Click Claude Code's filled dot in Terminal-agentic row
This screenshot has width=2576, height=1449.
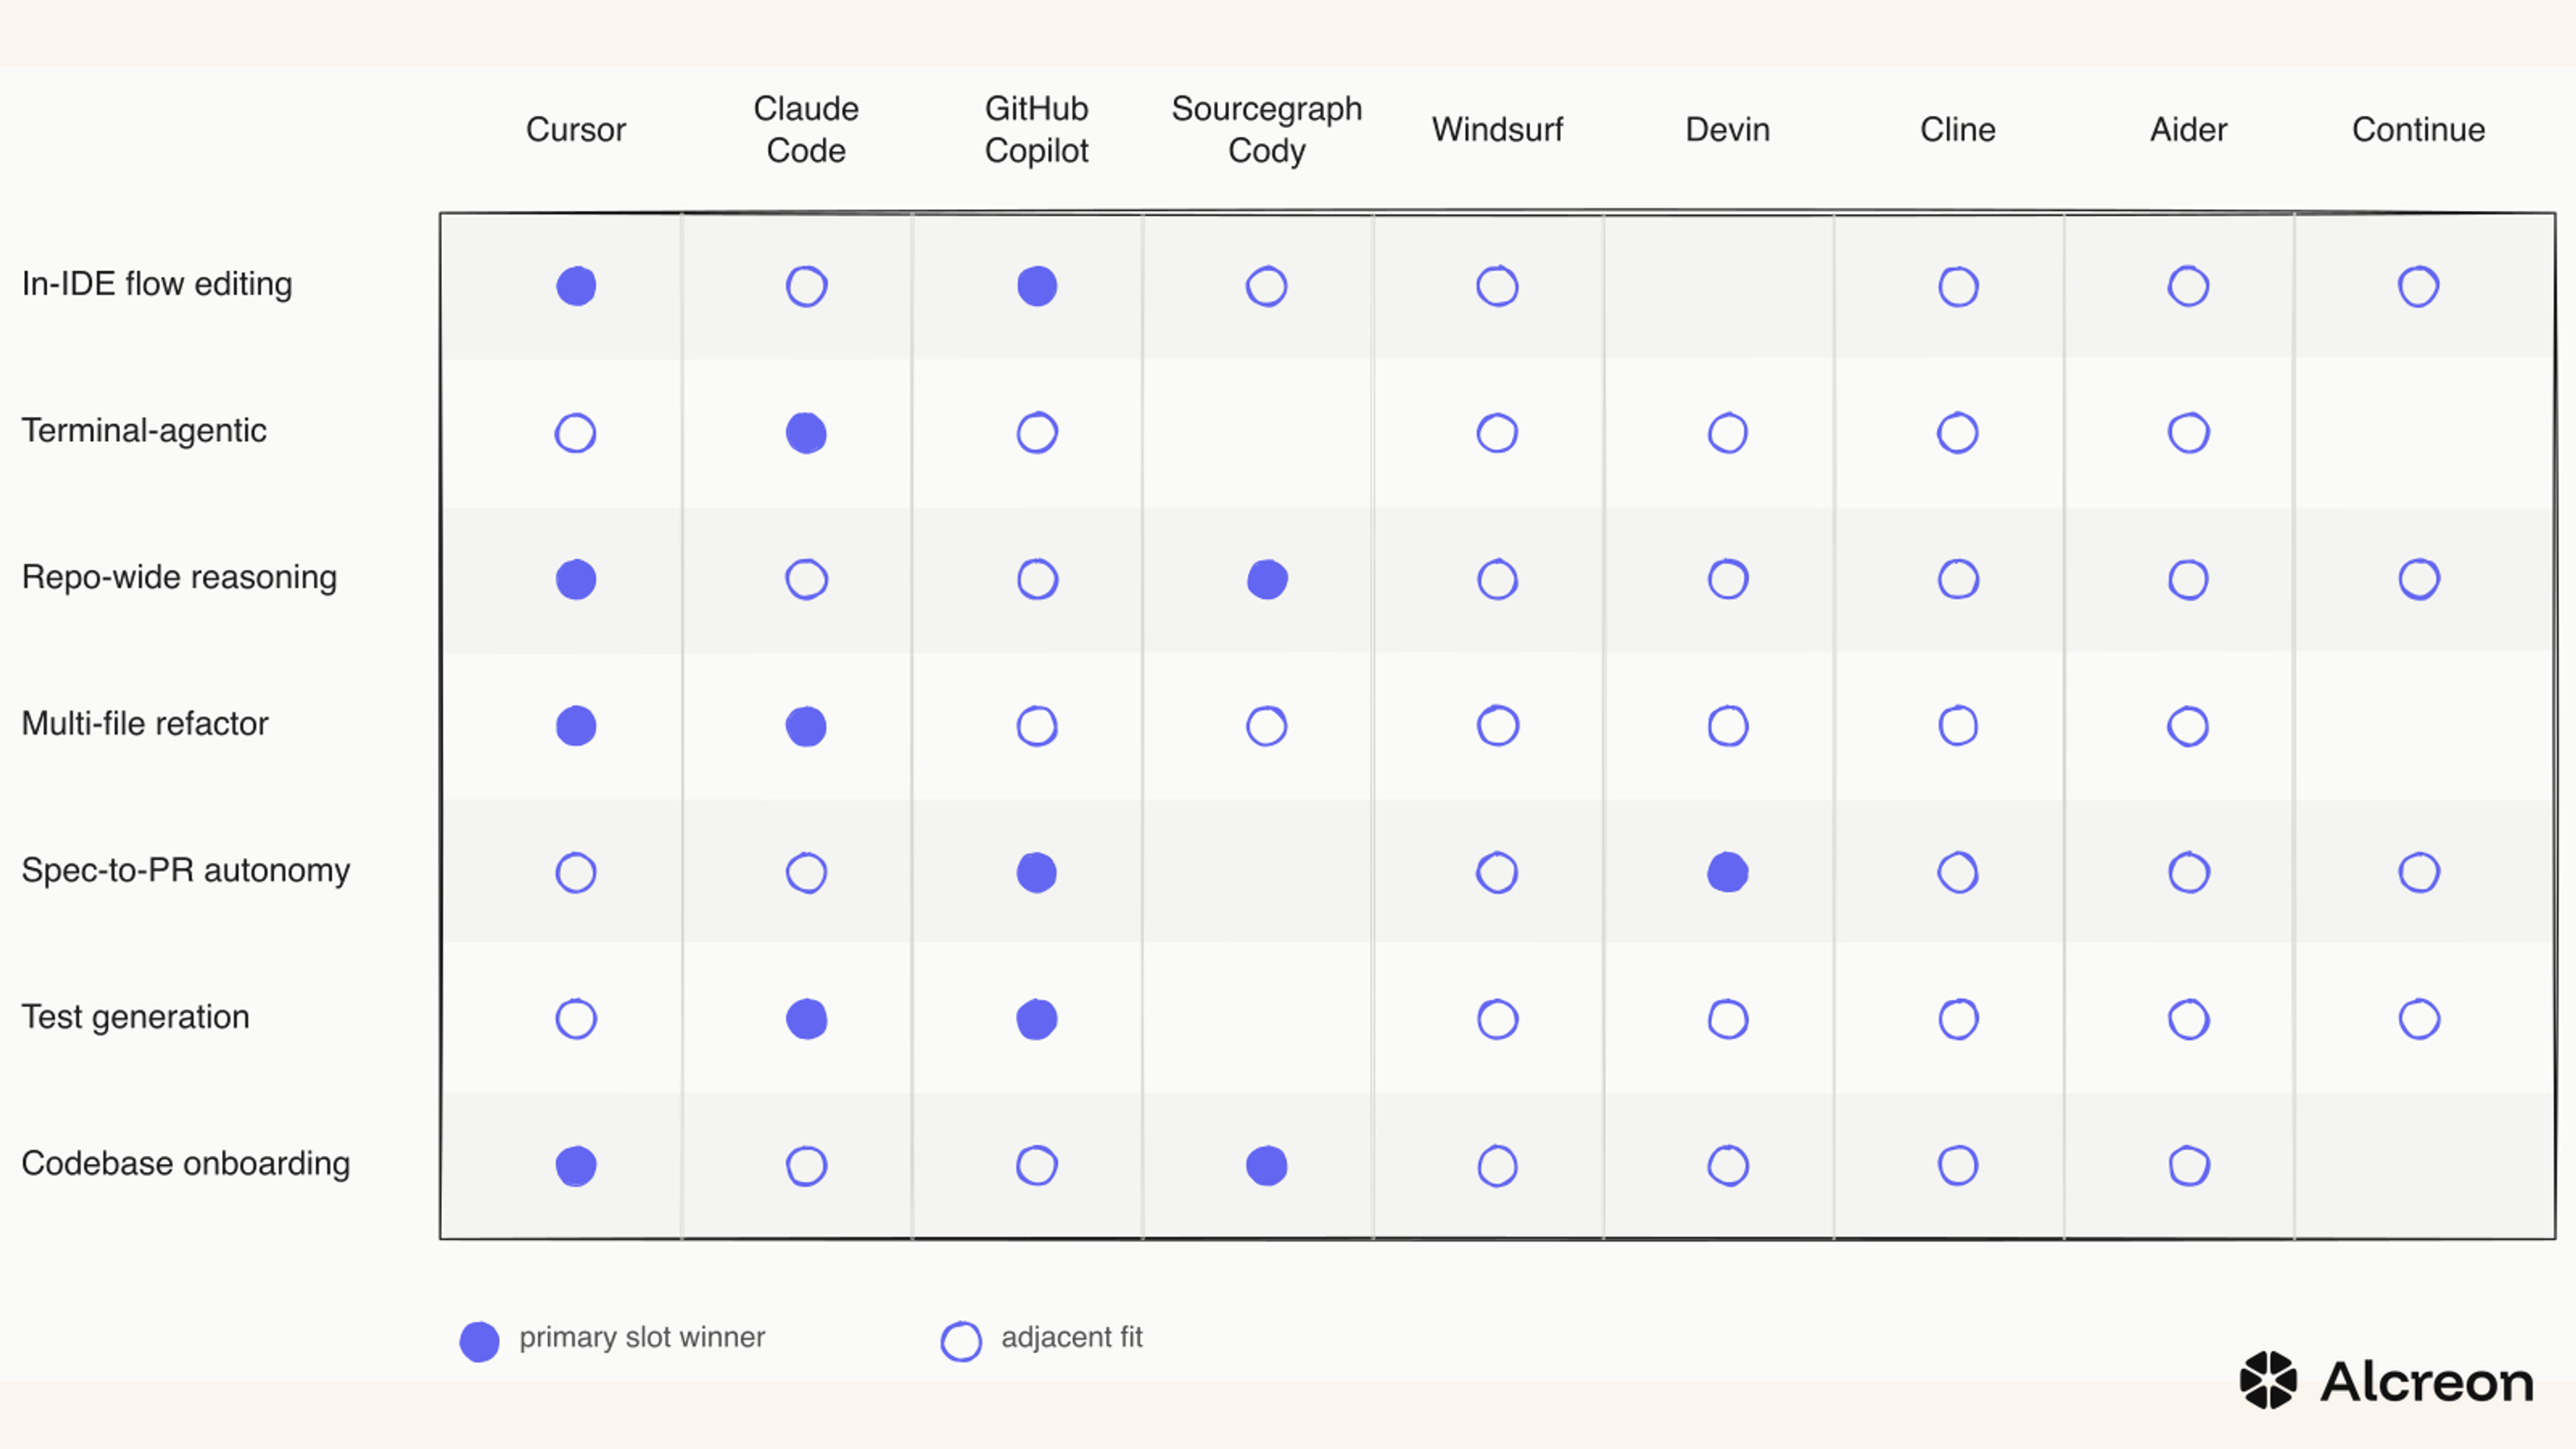click(x=806, y=433)
